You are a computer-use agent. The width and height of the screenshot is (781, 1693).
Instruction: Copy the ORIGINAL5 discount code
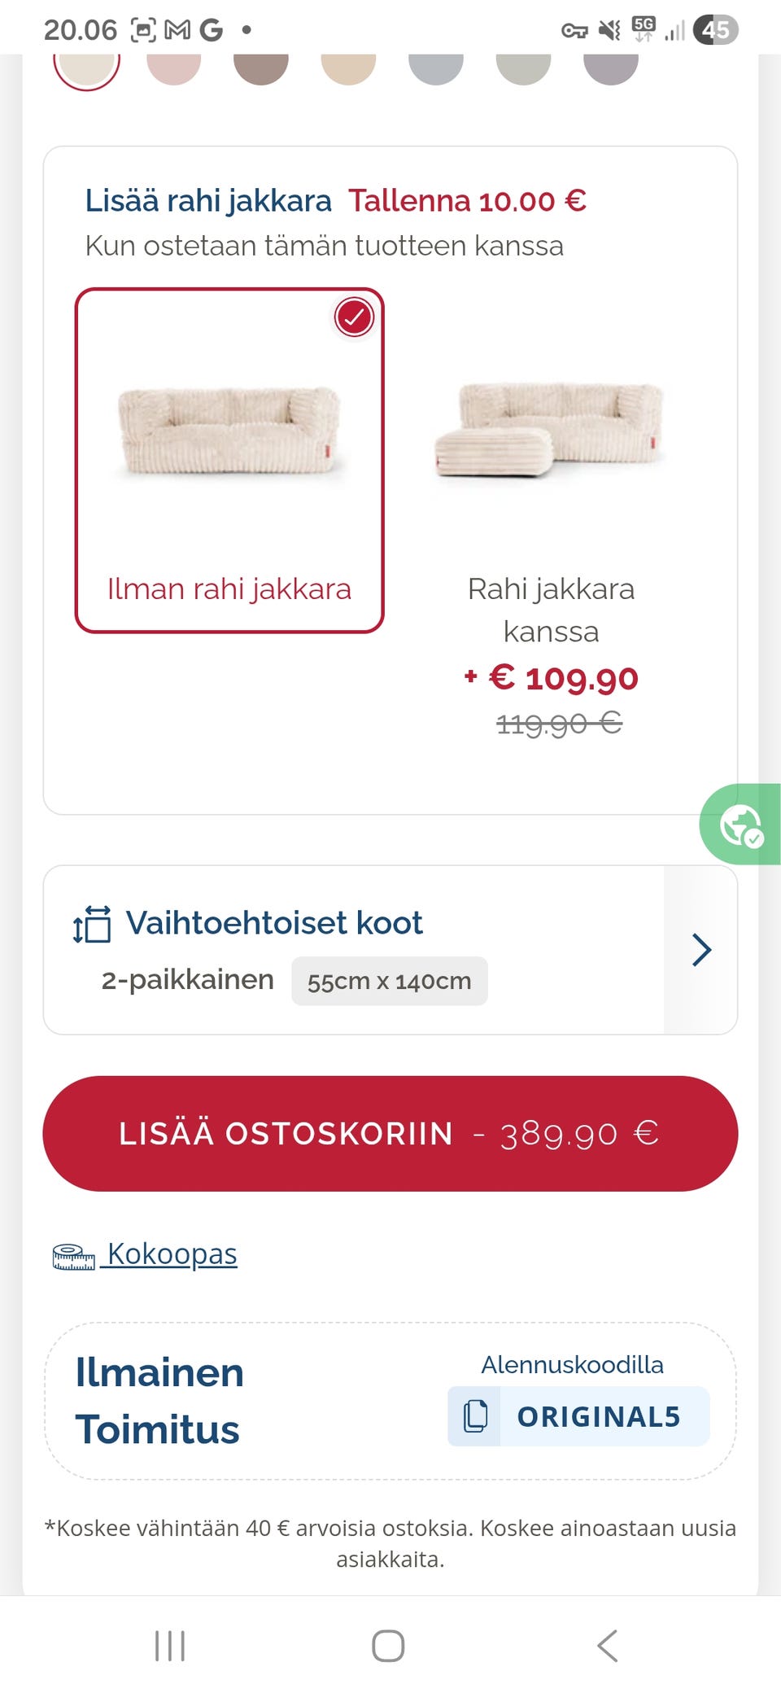pyautogui.click(x=598, y=1416)
